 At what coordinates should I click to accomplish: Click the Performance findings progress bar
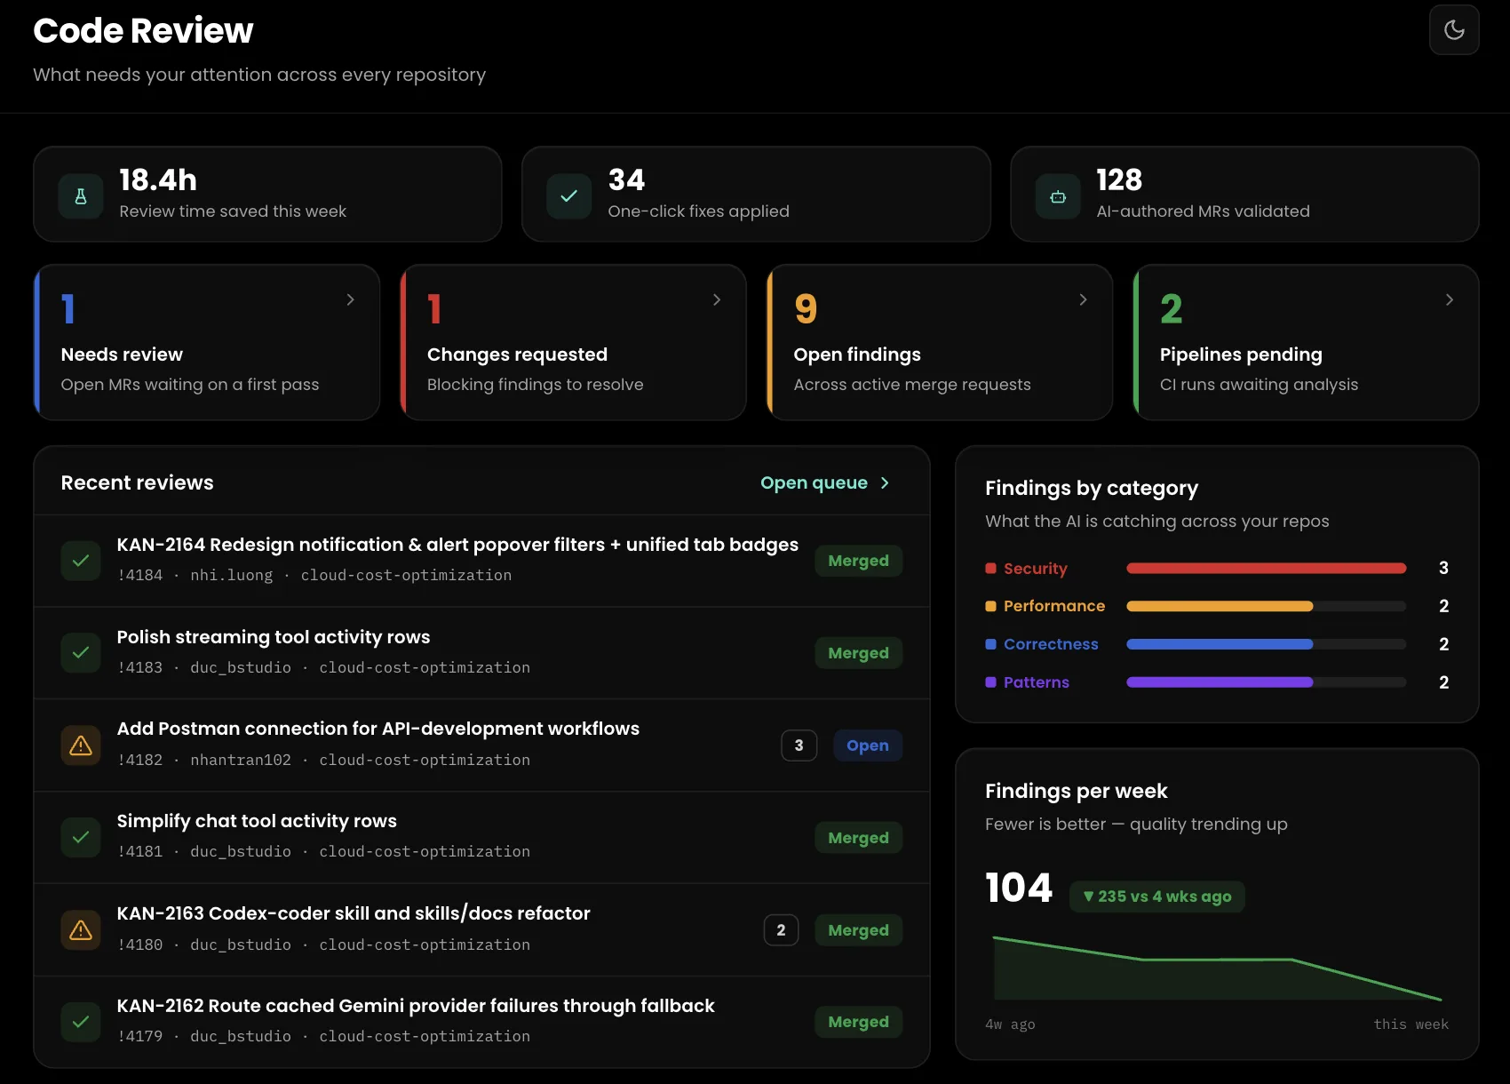[x=1266, y=606]
